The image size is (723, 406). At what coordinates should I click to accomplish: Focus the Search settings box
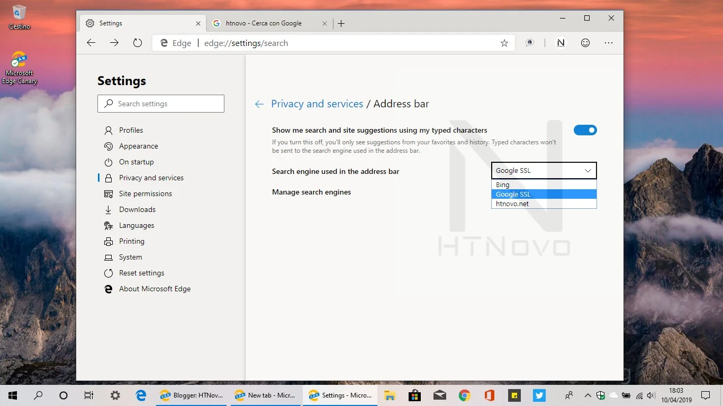point(161,104)
